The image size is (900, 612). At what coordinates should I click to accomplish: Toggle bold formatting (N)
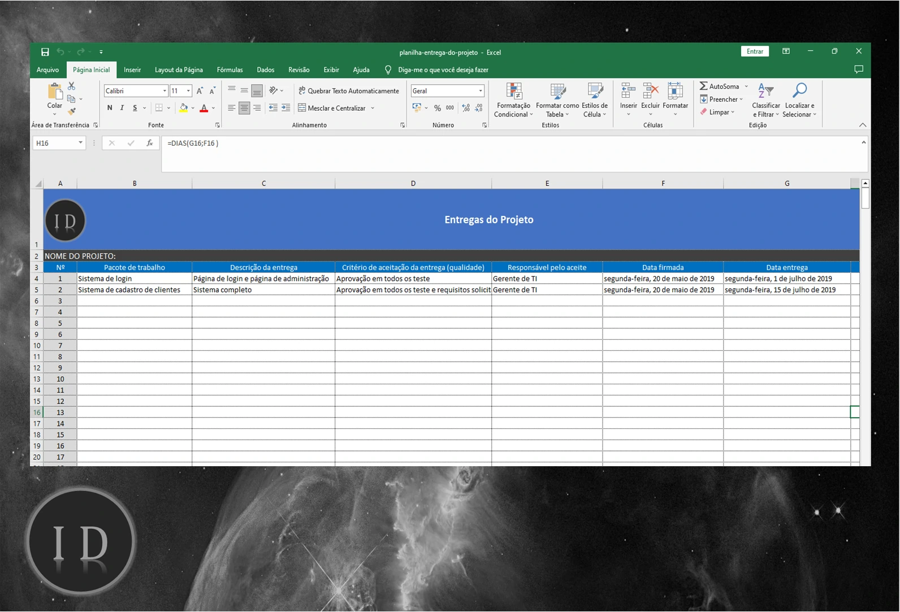pyautogui.click(x=110, y=108)
